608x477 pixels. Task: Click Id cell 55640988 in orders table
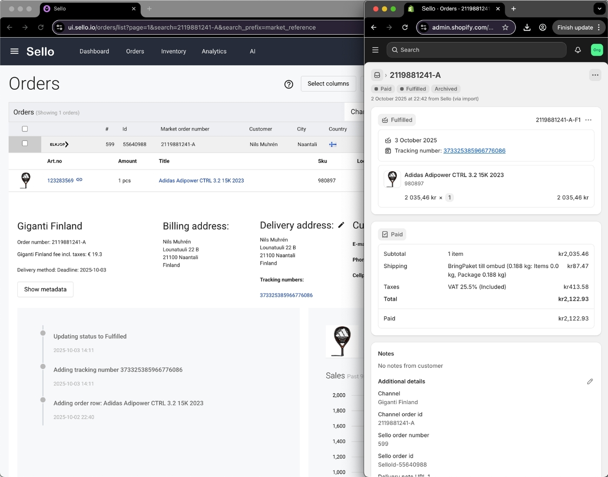click(135, 144)
